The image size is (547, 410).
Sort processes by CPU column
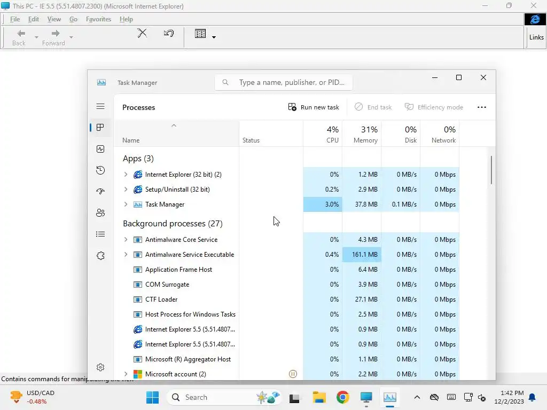click(323, 134)
